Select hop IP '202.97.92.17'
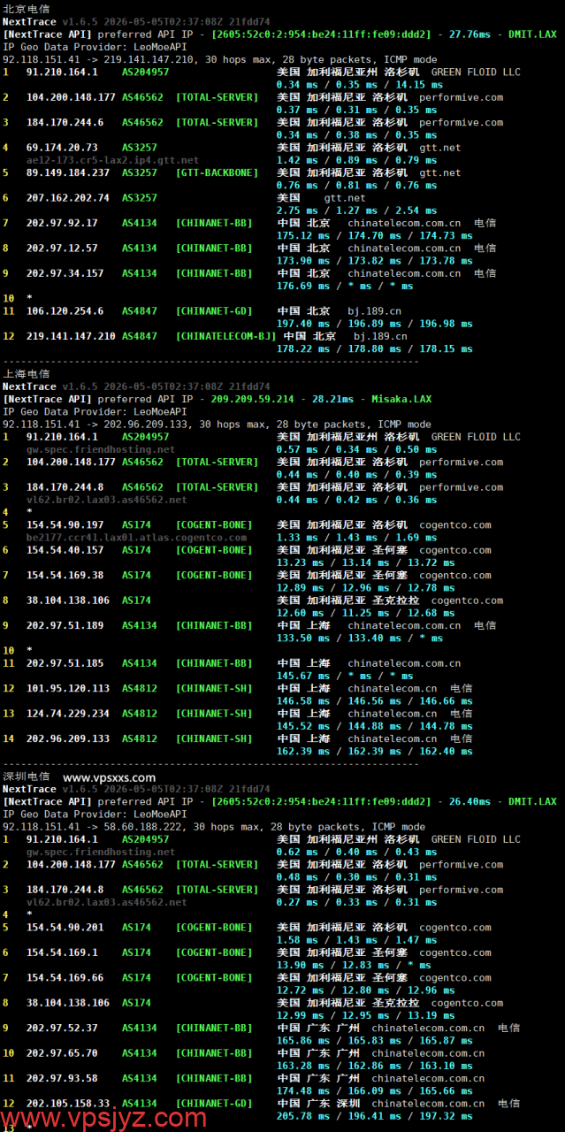This screenshot has width=565, height=1132. pyautogui.click(x=62, y=223)
